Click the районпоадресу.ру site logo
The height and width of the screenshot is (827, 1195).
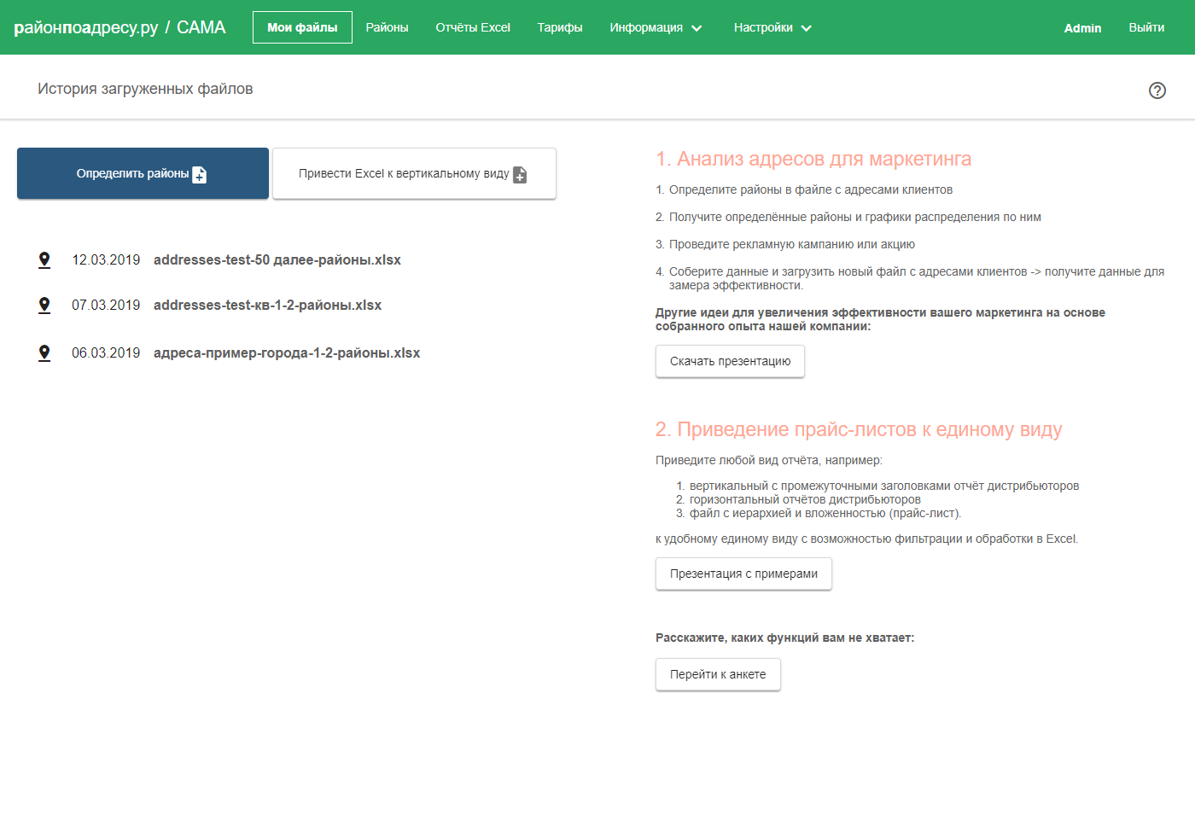[86, 27]
